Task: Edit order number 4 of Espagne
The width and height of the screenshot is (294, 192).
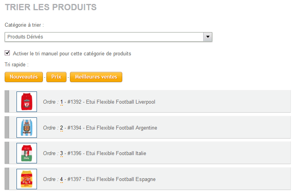Action: pos(61,179)
